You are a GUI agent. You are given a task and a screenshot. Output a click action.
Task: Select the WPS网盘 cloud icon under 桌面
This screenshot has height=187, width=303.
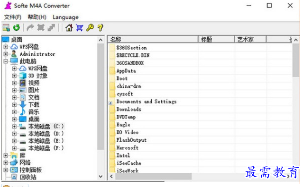pyautogui.click(x=14, y=47)
